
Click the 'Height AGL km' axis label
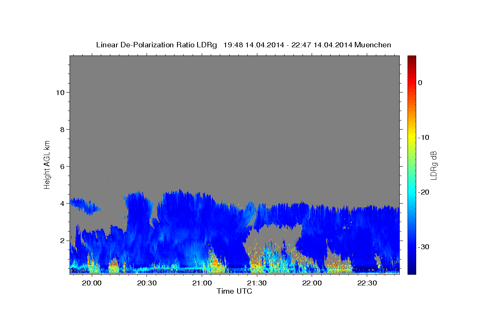tap(47, 164)
